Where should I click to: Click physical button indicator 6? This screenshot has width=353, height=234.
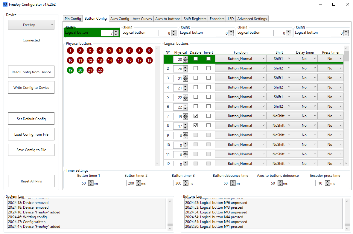click(x=120, y=50)
